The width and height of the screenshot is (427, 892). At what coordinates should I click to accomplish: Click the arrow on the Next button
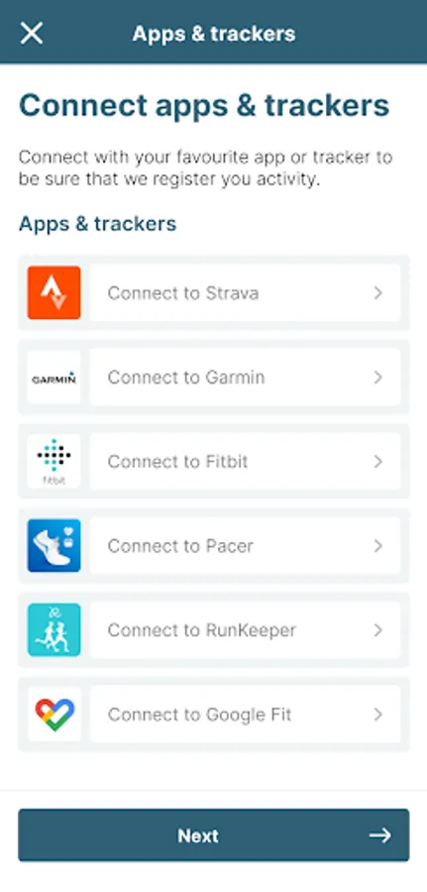(x=379, y=836)
